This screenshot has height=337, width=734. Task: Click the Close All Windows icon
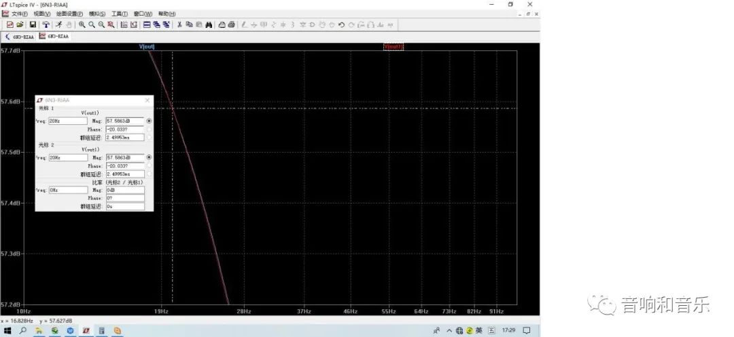point(167,24)
